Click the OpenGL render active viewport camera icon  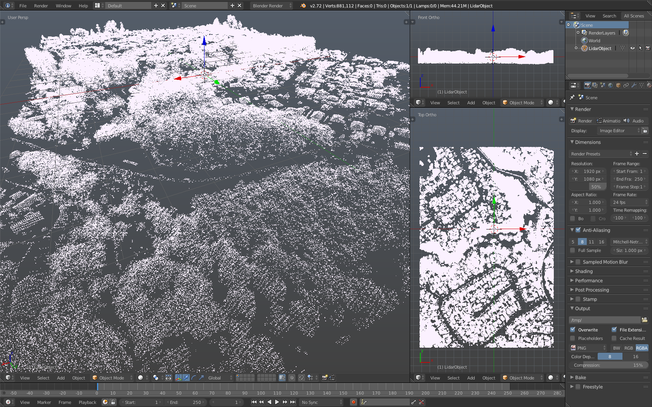324,378
